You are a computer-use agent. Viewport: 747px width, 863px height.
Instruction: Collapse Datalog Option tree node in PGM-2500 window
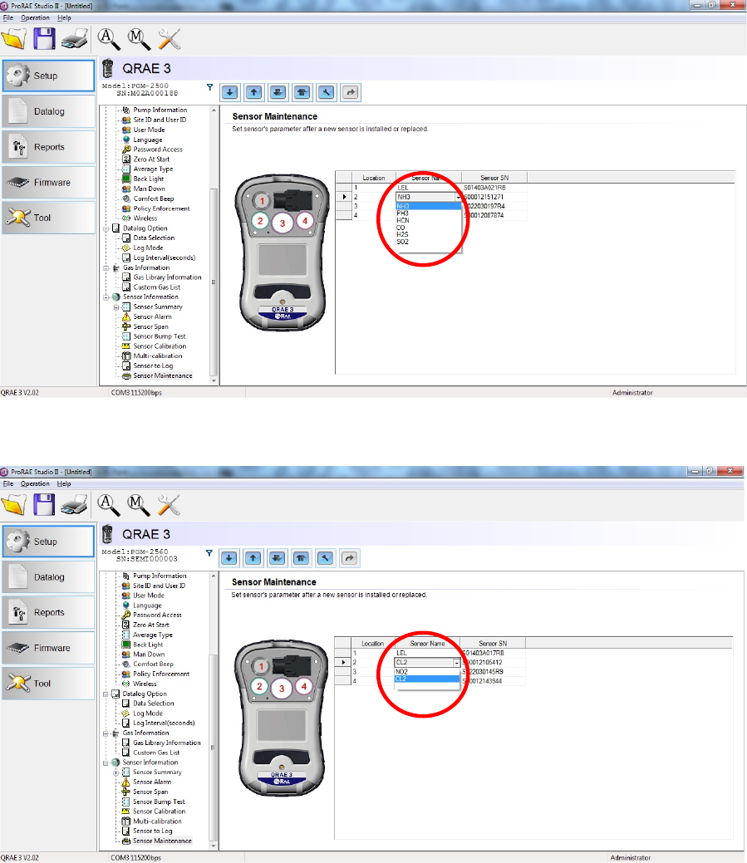click(106, 228)
